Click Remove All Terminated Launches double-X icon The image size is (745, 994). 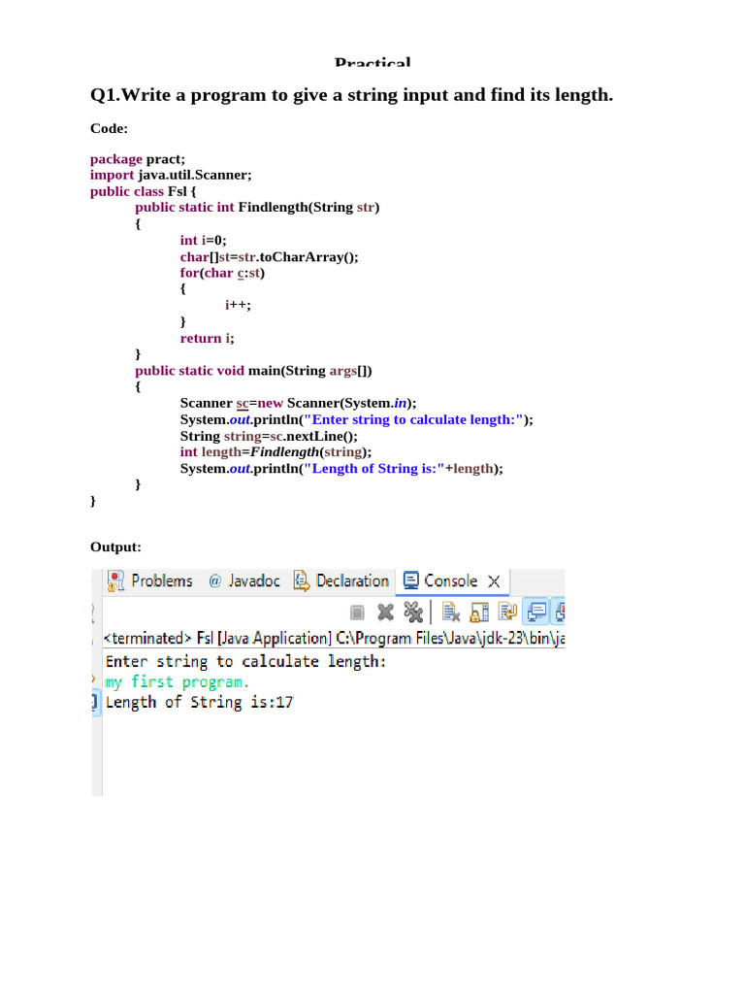[x=413, y=612]
